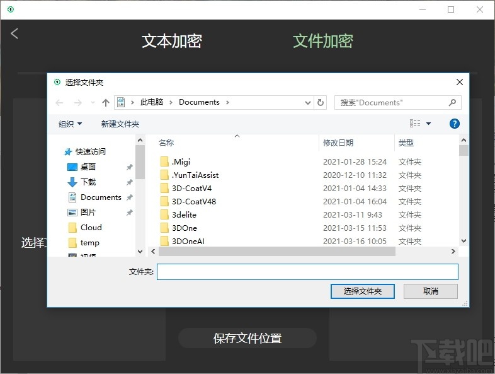495x374 pixels.
Task: Maximize the main application window
Action: click(451, 9)
